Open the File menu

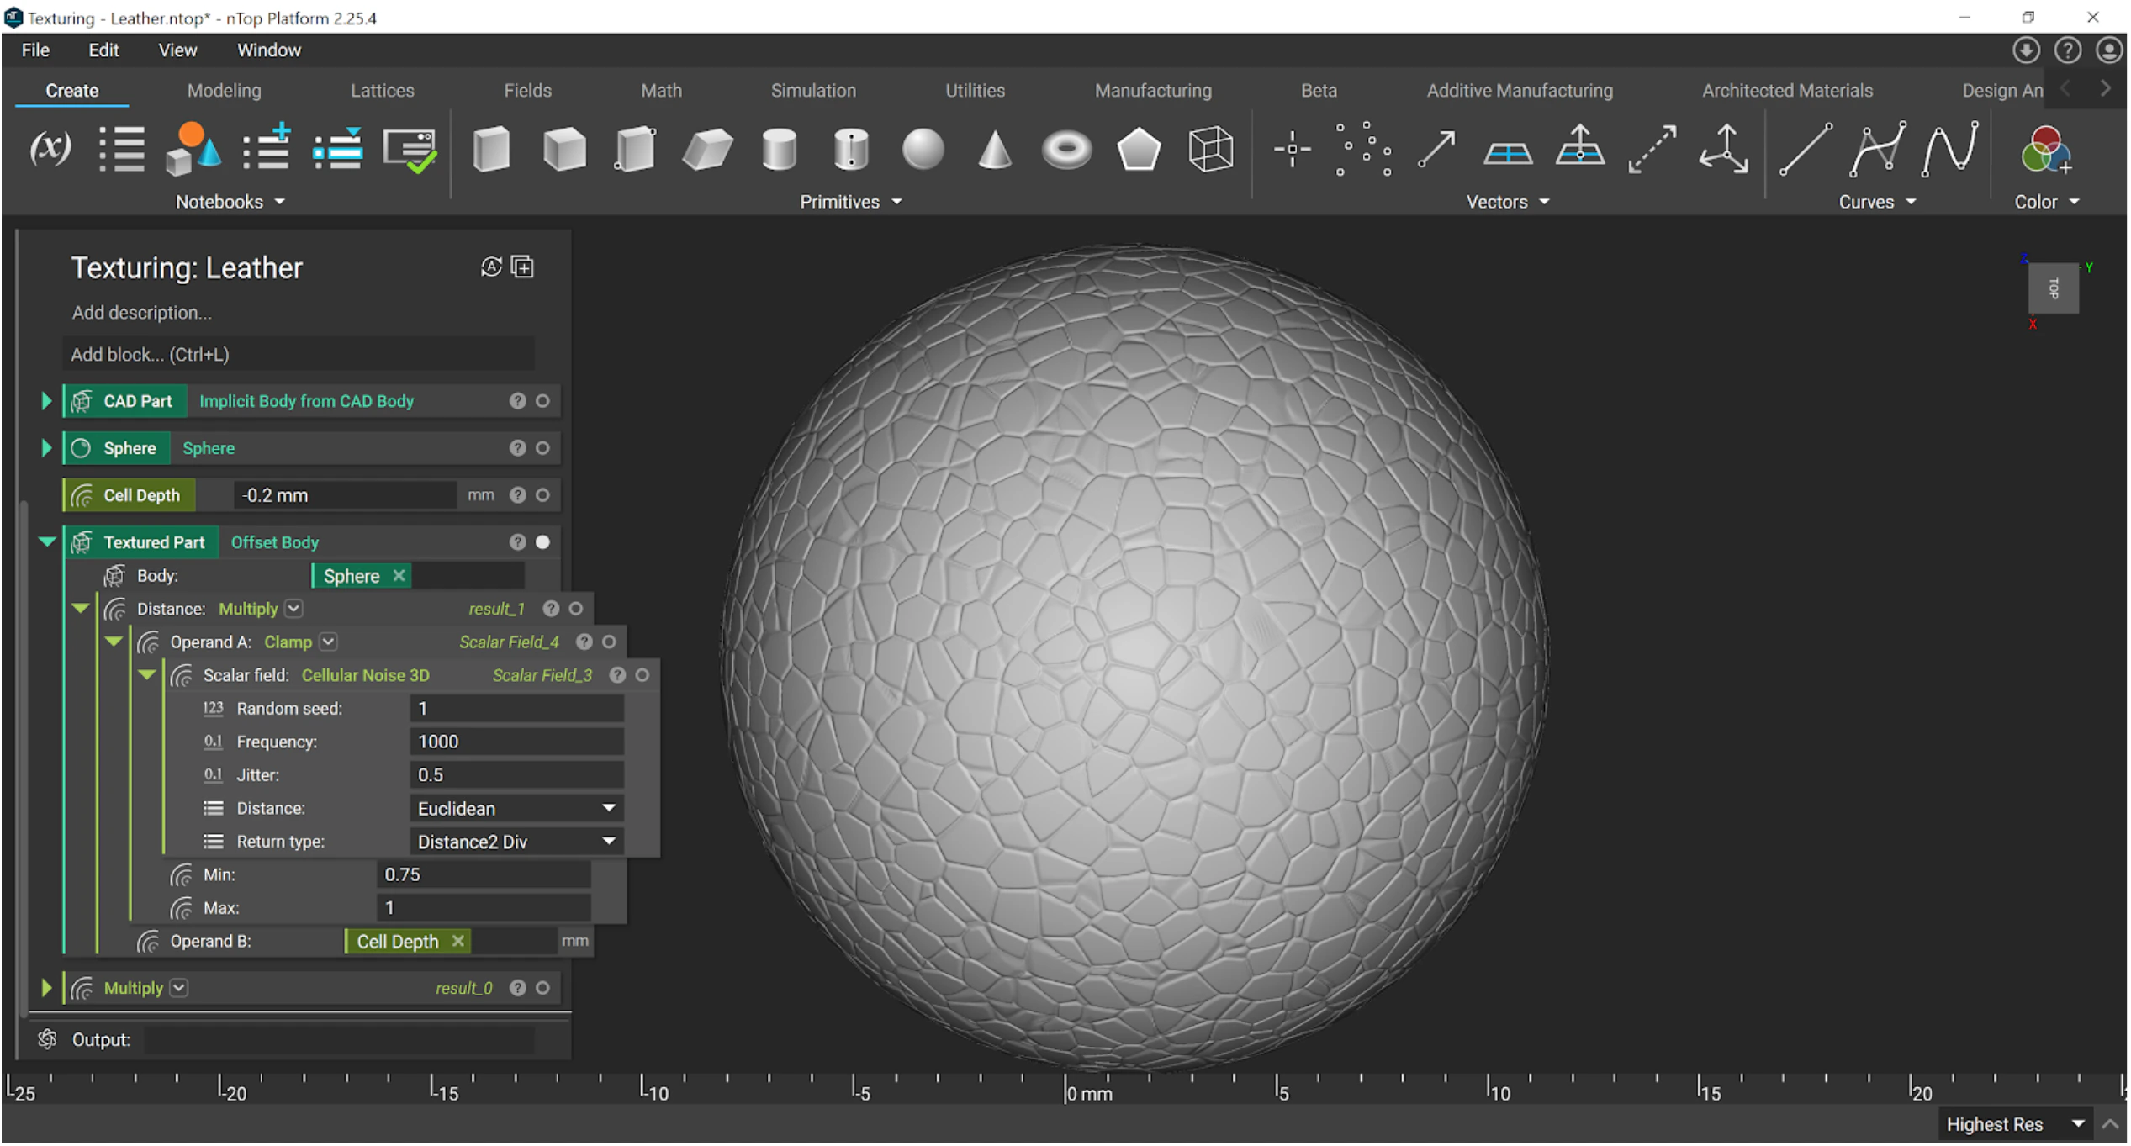click(35, 50)
